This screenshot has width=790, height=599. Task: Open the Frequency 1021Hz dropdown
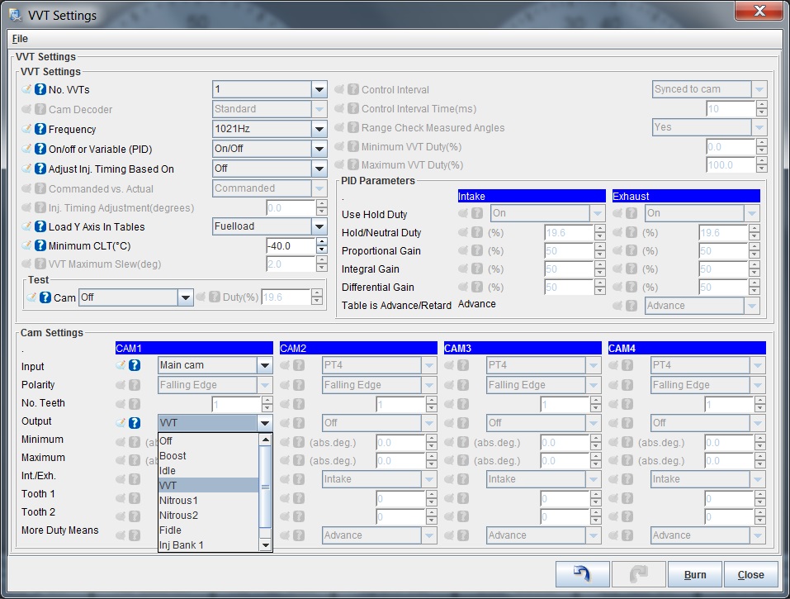(270, 129)
